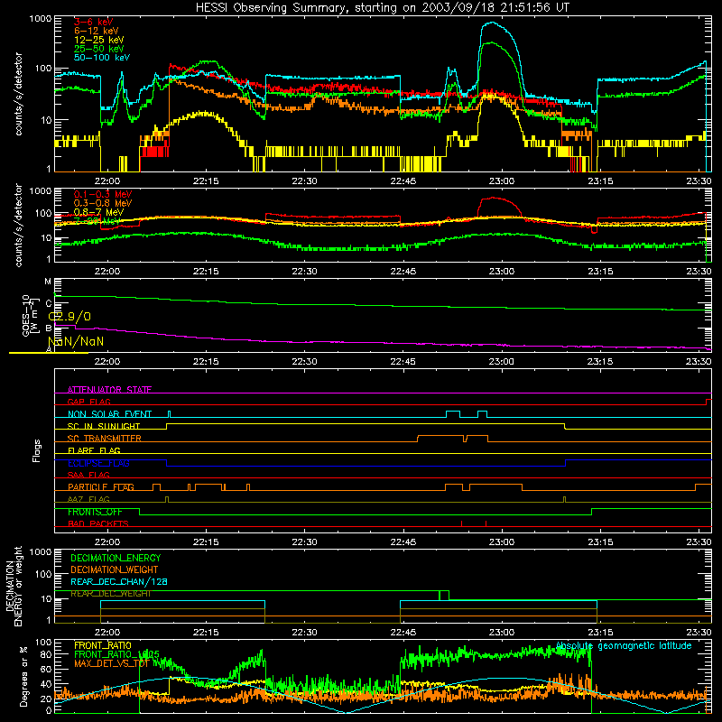Click the red 0.1-0.3 MeV bump near 23:00

494,198
